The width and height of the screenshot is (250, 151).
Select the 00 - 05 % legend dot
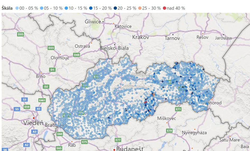click(17, 8)
